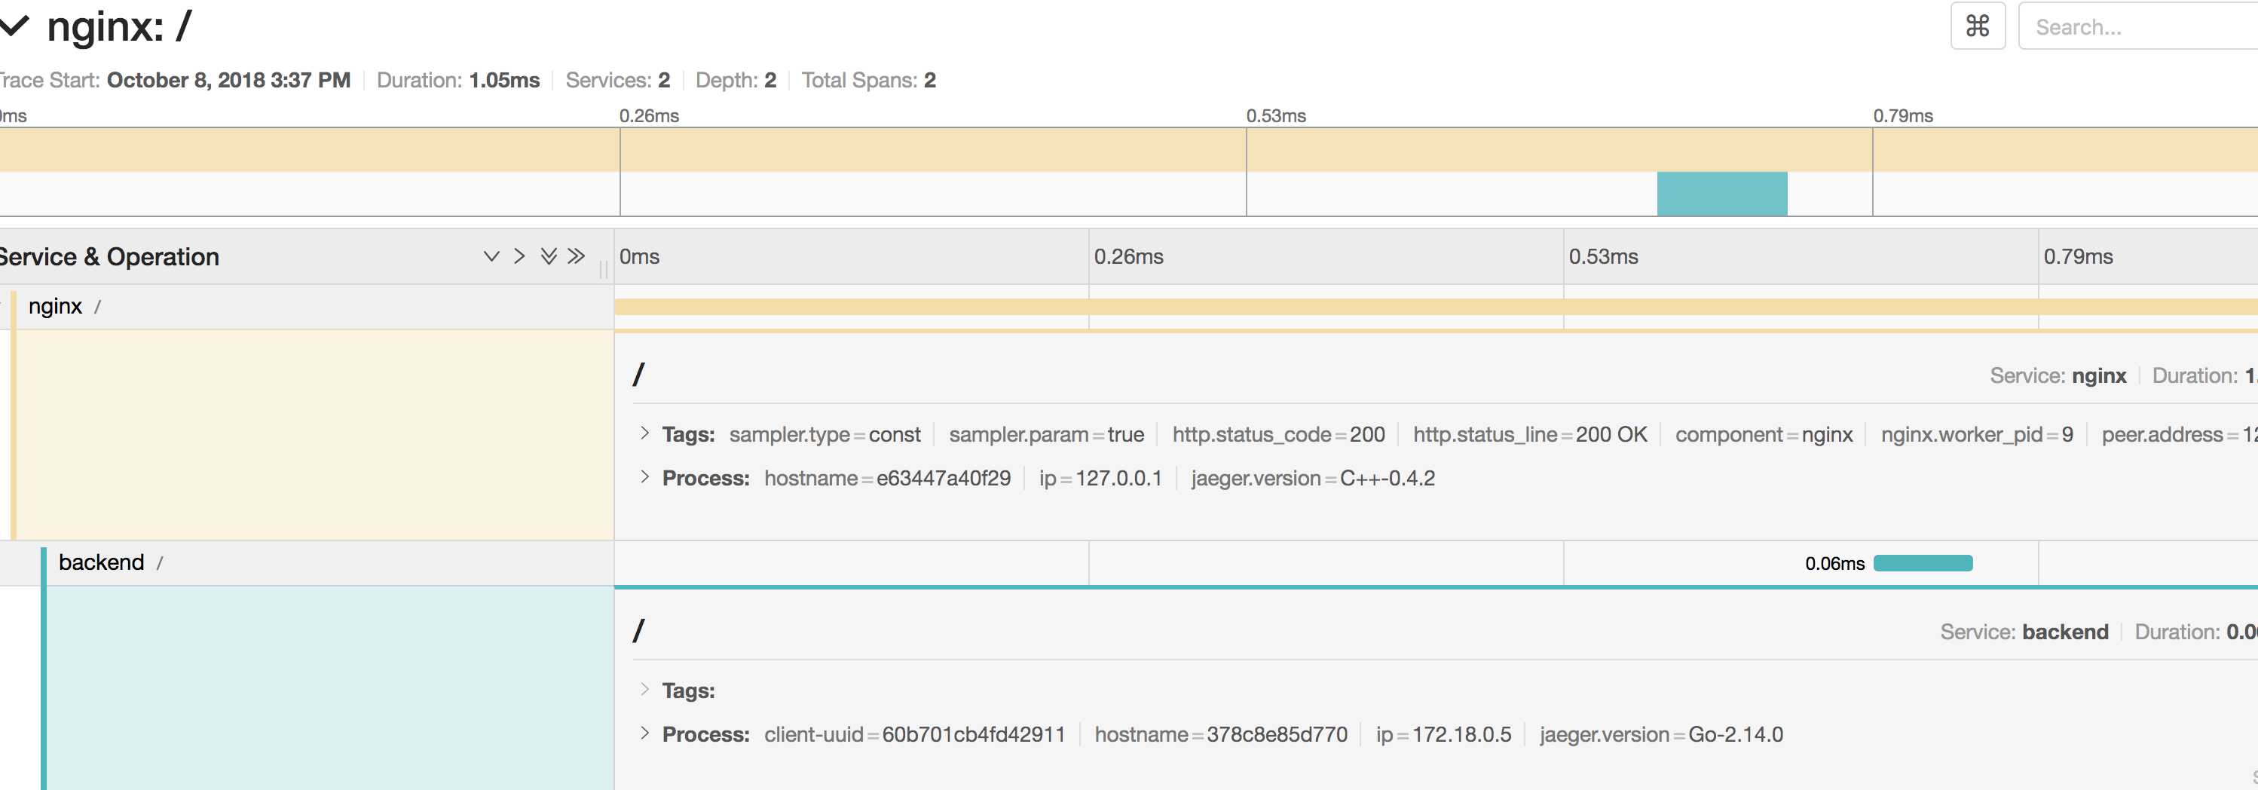Click the Services: 2 summary

click(x=617, y=80)
